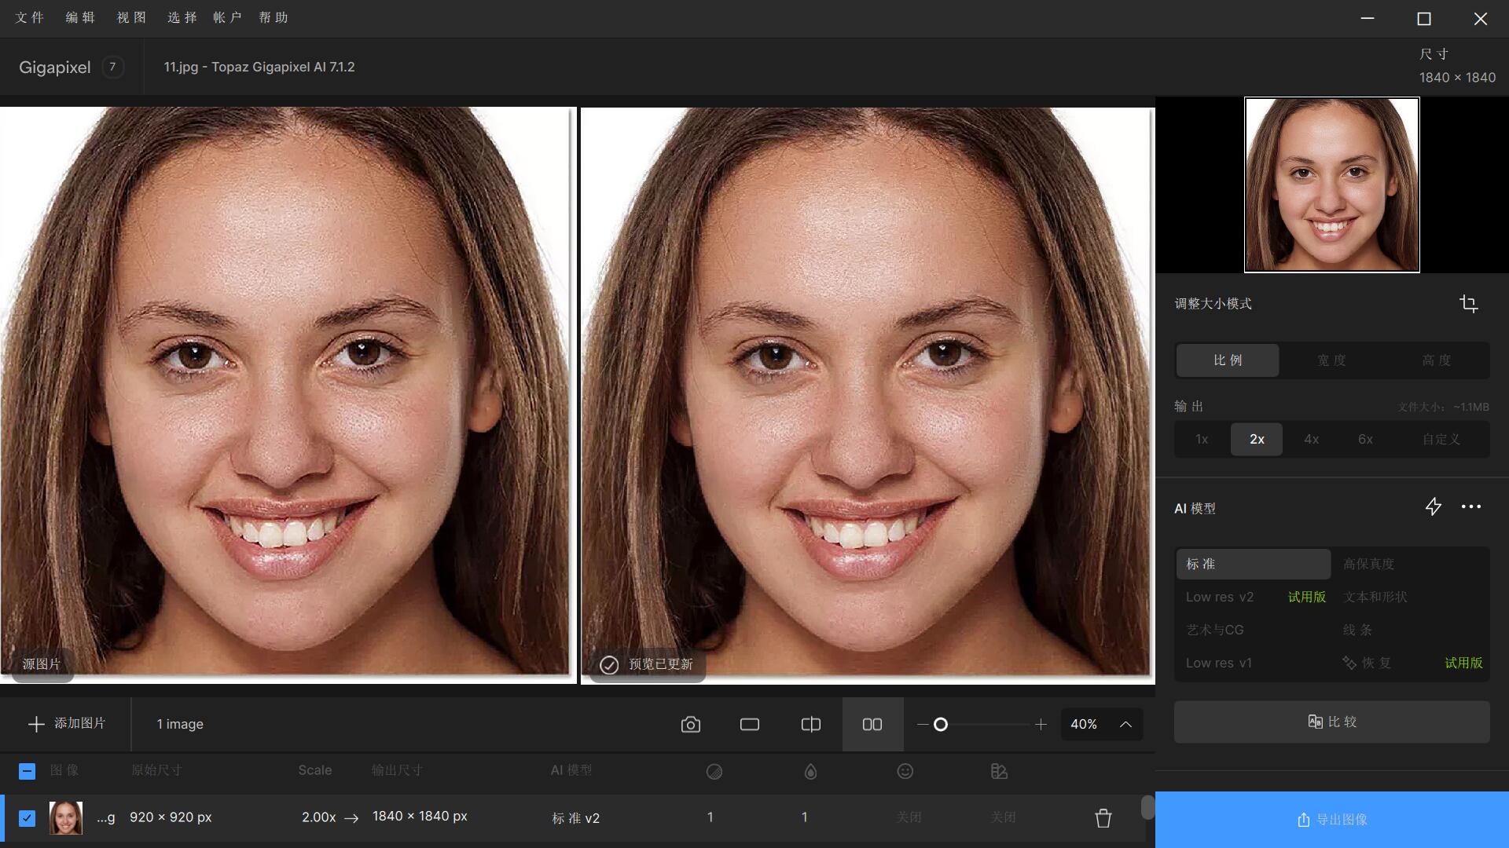The height and width of the screenshot is (848, 1509).
Task: Click the 标准 v2 model cell
Action: tap(575, 818)
